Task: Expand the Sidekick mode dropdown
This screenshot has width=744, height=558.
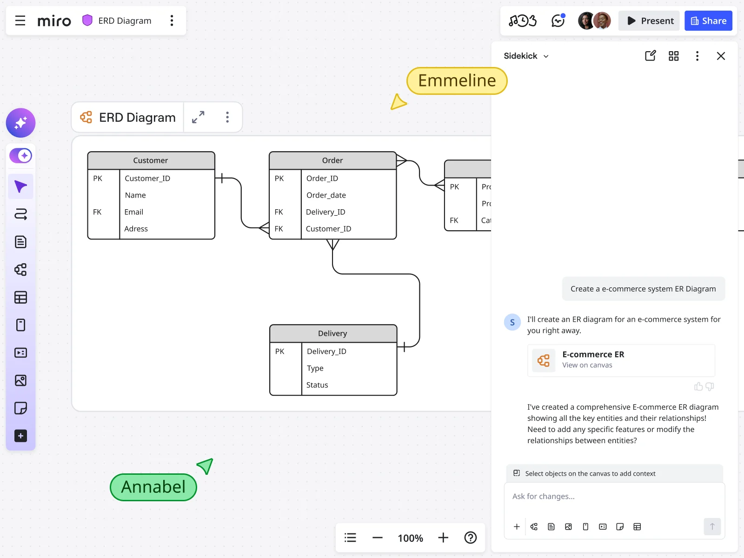Action: 545,56
